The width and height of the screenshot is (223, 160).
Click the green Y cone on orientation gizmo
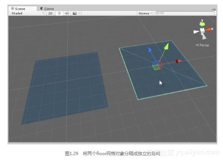click(202, 24)
